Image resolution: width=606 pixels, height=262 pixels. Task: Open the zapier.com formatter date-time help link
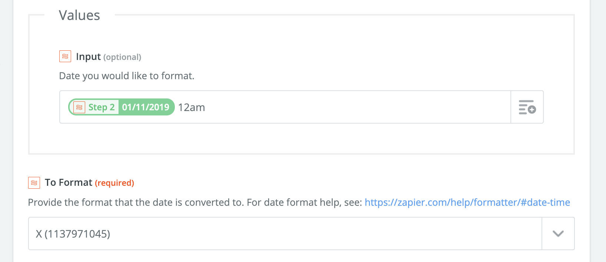467,202
